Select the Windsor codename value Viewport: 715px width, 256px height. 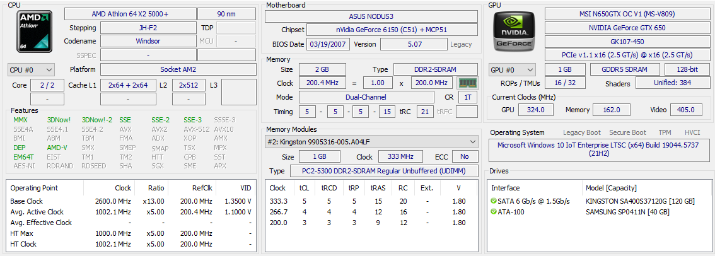point(148,41)
